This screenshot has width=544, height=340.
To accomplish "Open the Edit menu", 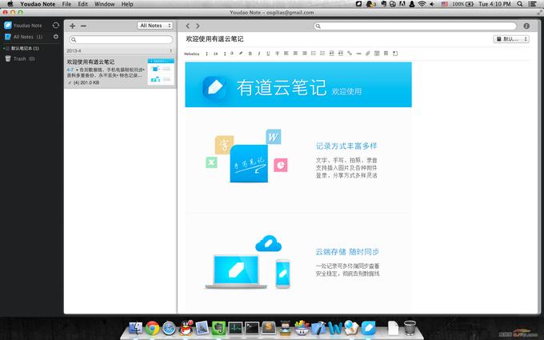I will click(x=83, y=4).
